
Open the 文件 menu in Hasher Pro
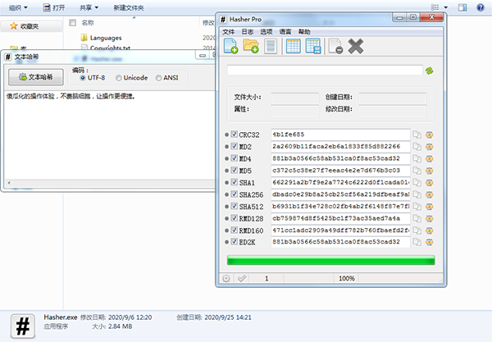[x=229, y=31]
